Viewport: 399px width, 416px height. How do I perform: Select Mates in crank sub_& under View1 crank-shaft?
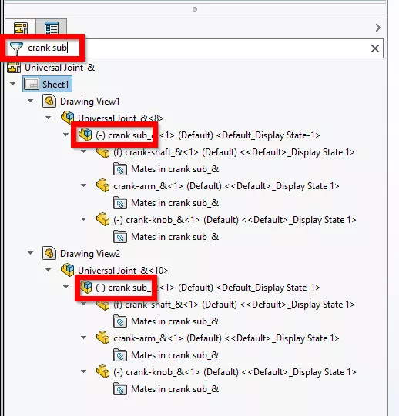(x=175, y=169)
